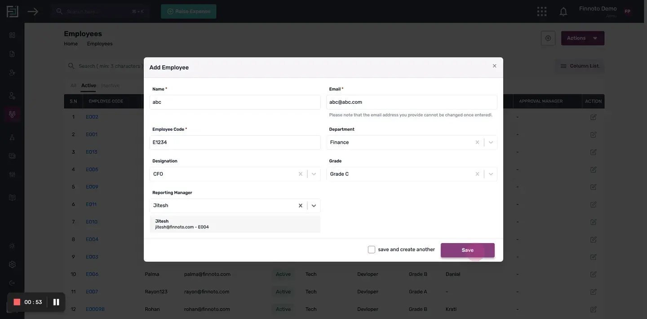
Task: Click the Employees breadcrumb
Action: click(100, 44)
